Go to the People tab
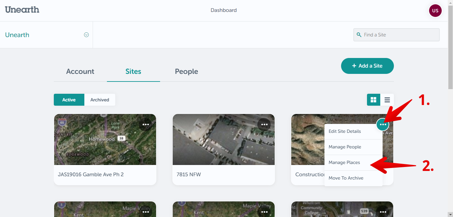The image size is (453, 217). [186, 72]
